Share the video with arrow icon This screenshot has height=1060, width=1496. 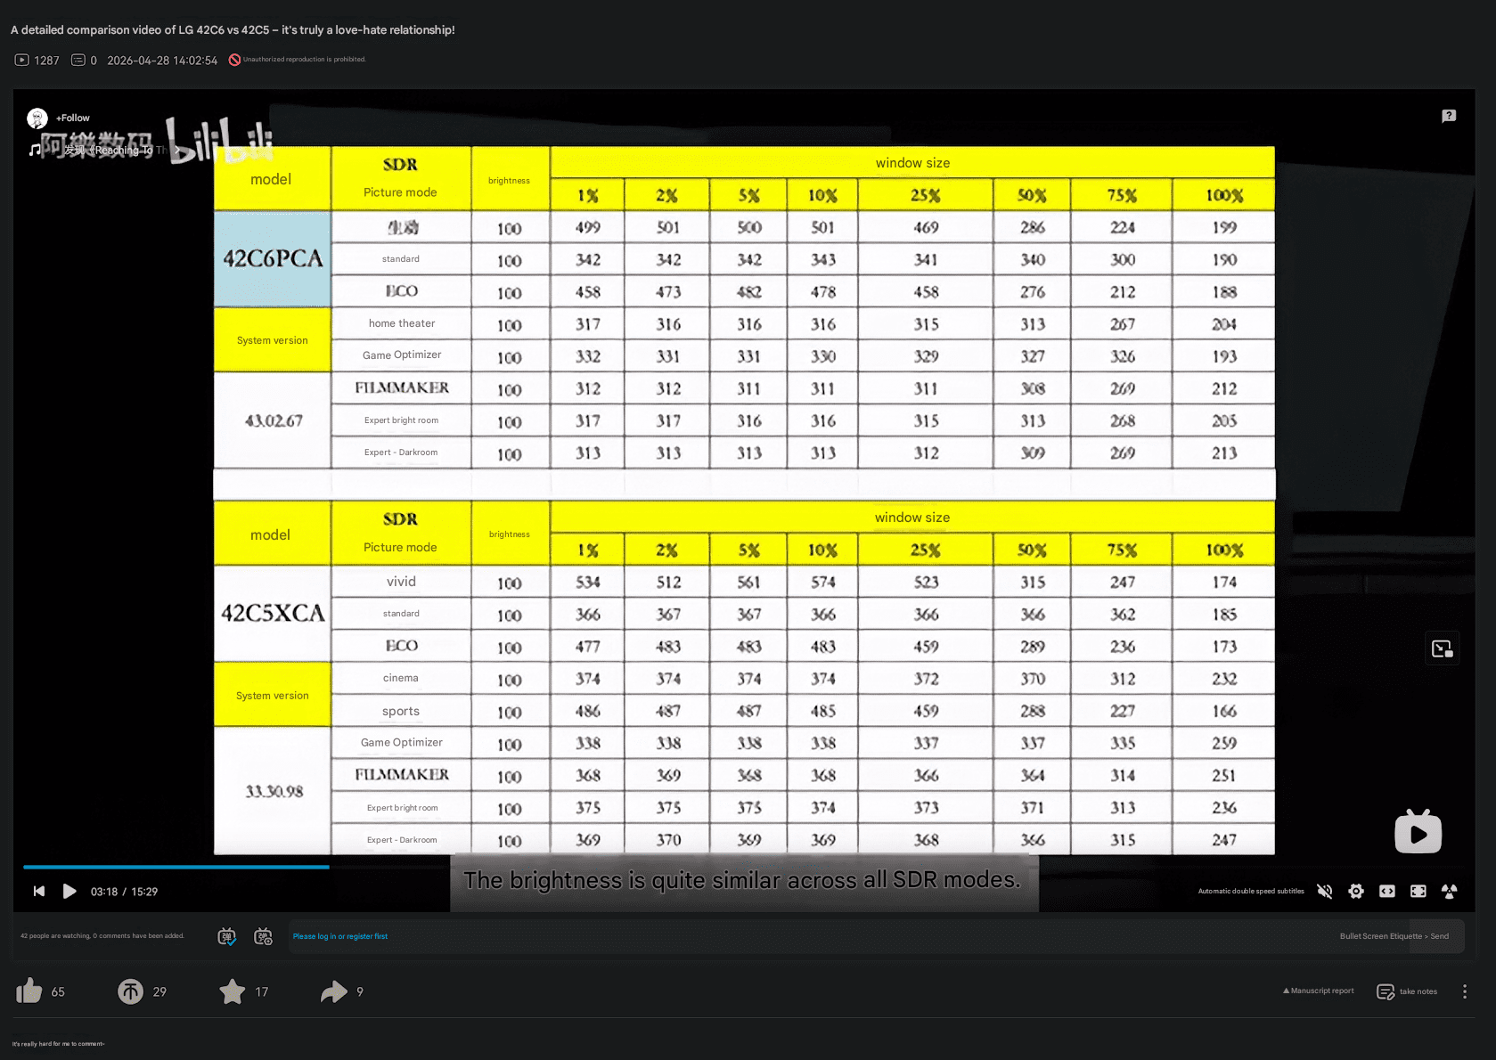(x=334, y=991)
